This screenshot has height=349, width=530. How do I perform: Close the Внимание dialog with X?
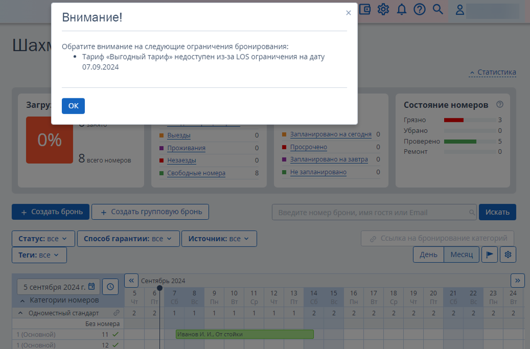[x=348, y=13]
